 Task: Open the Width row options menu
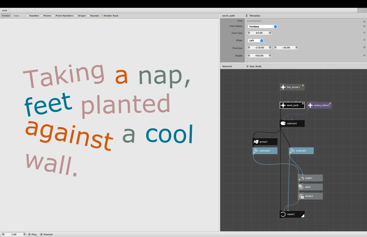coord(364,55)
